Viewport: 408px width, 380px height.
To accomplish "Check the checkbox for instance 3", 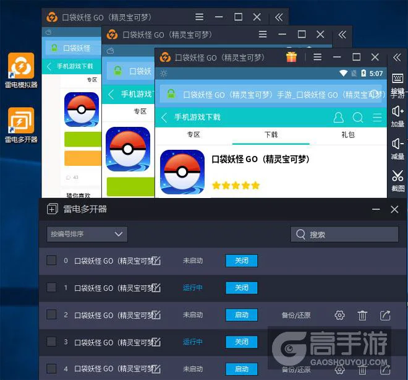I will tap(51, 342).
